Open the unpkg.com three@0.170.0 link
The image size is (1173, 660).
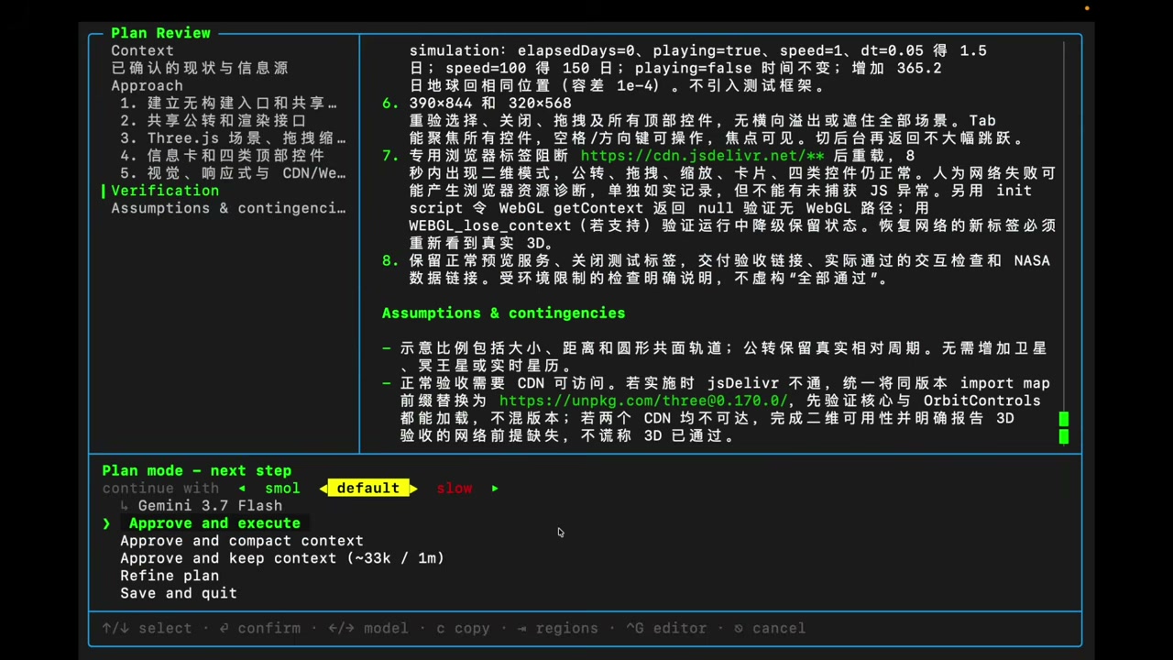tap(643, 401)
